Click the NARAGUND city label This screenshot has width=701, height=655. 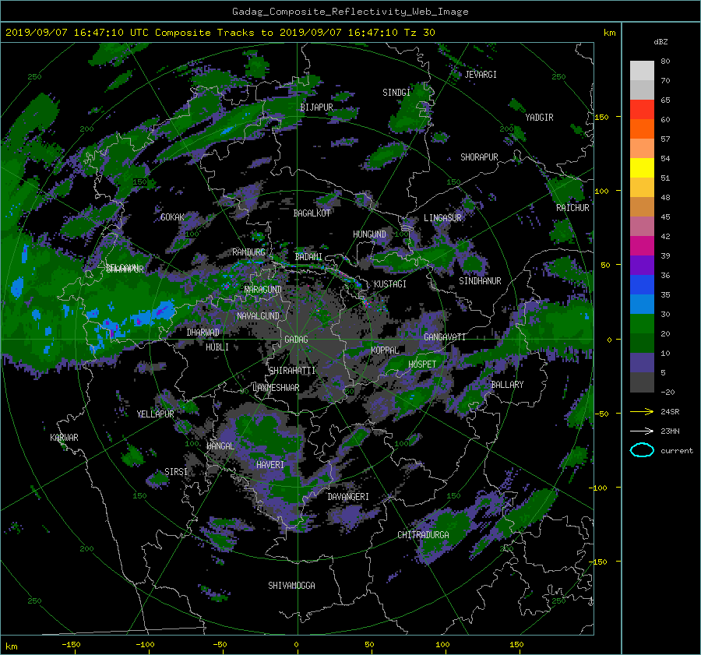263,290
